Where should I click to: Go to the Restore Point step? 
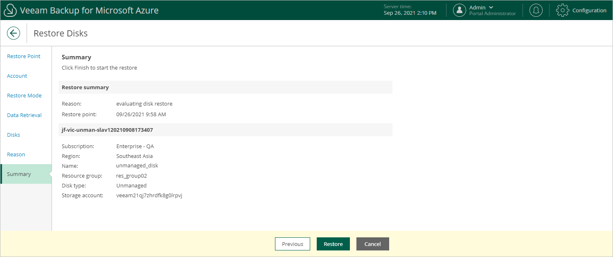[24, 56]
